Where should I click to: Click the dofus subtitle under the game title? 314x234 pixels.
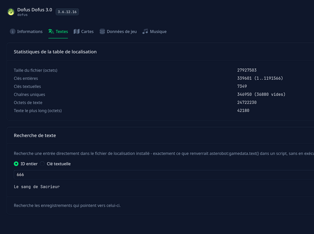22,15
